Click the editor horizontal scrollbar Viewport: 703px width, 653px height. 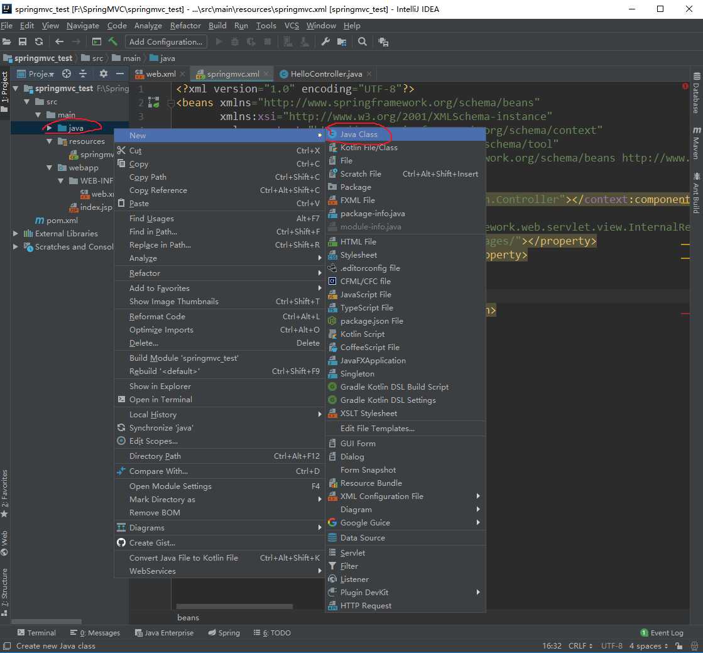[x=234, y=606]
